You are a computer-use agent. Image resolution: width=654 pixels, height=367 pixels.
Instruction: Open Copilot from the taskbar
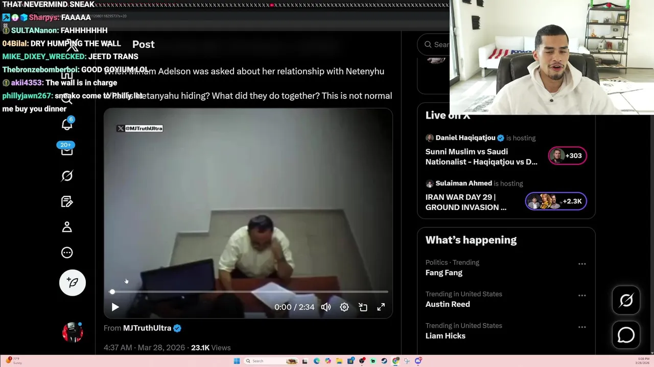(328, 361)
